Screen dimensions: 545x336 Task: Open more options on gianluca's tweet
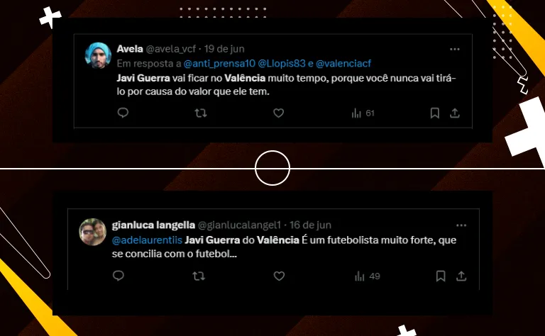click(x=461, y=225)
